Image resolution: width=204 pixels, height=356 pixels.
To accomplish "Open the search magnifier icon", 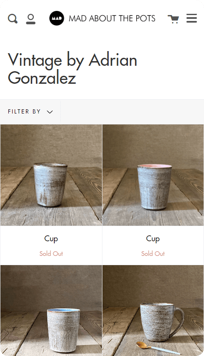I will 13,18.
